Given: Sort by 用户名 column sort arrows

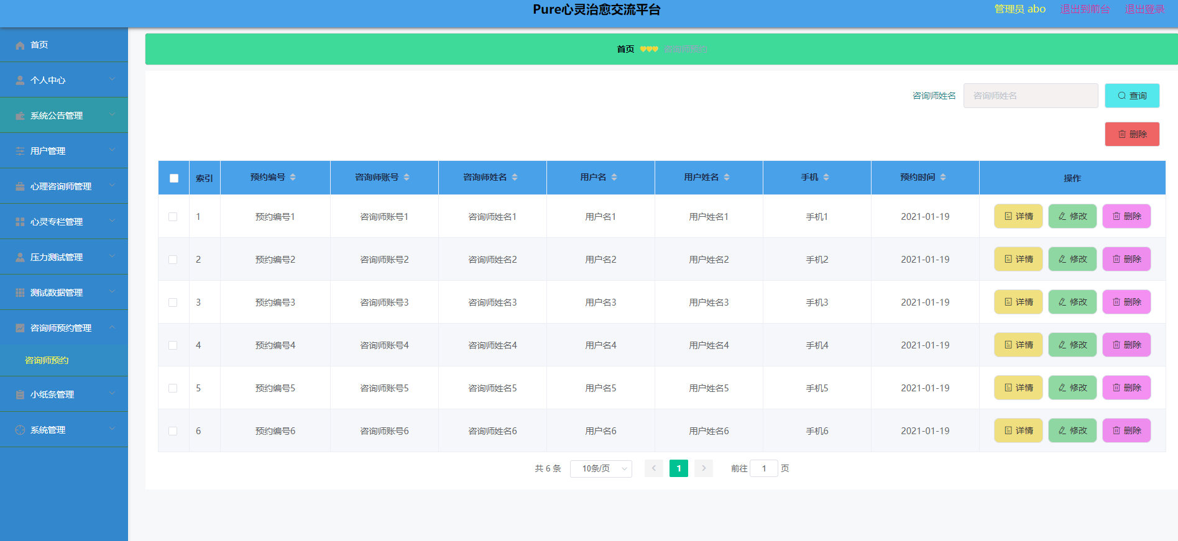Looking at the screenshot, I should click(x=614, y=178).
